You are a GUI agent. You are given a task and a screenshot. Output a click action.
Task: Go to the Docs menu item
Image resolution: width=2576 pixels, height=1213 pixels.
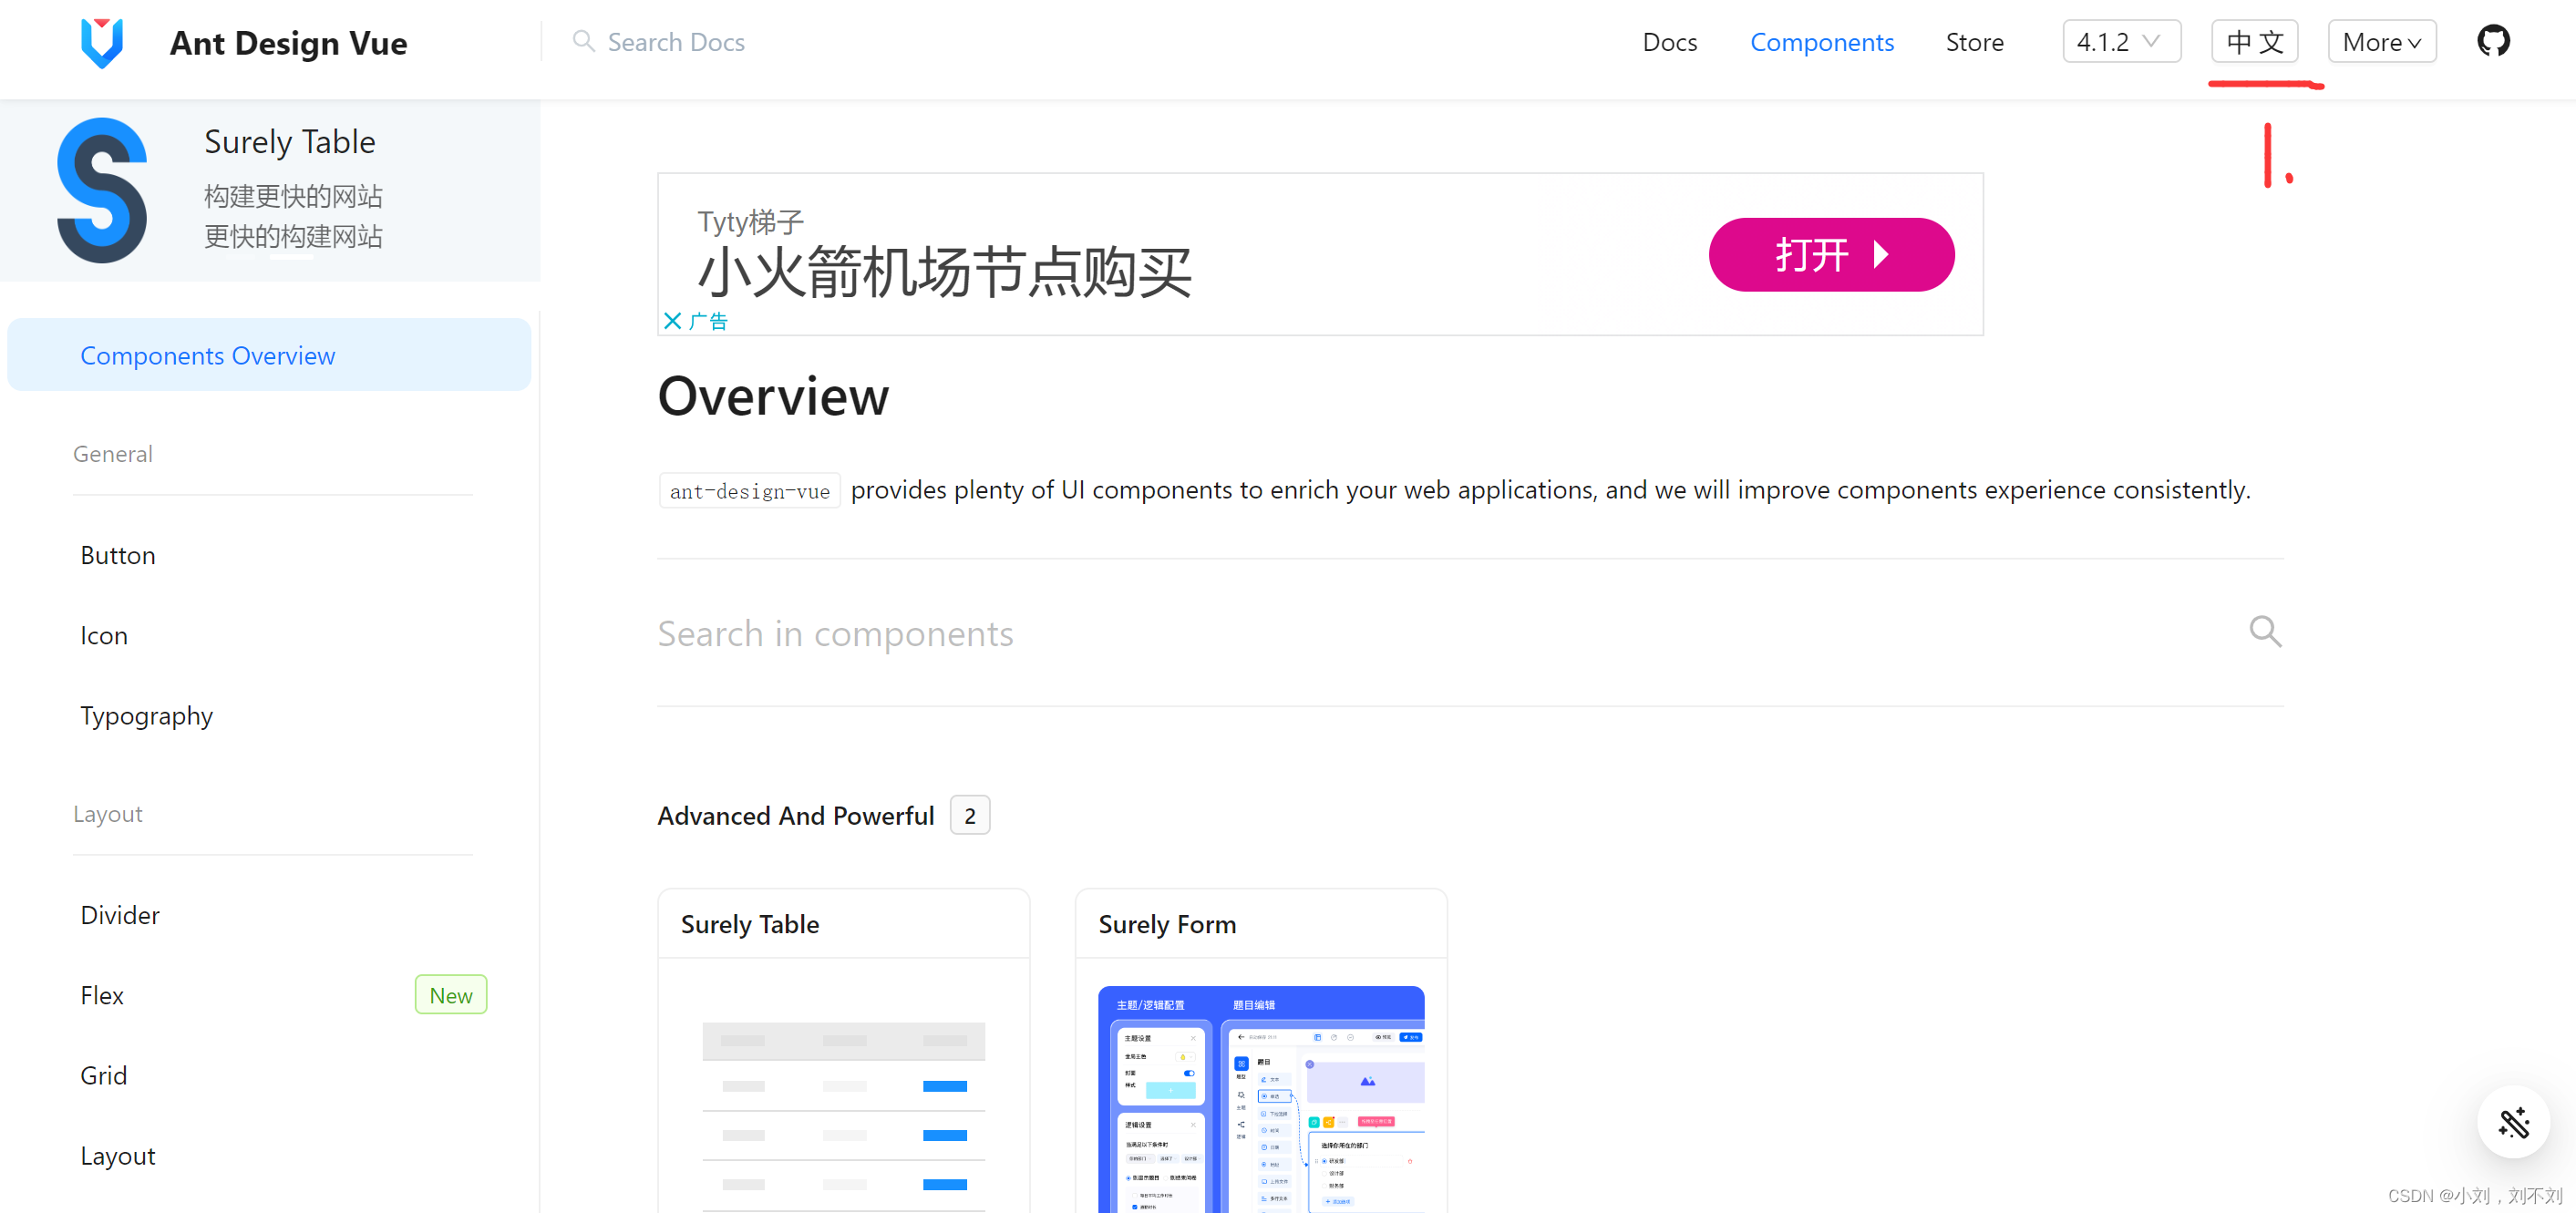tap(1669, 42)
